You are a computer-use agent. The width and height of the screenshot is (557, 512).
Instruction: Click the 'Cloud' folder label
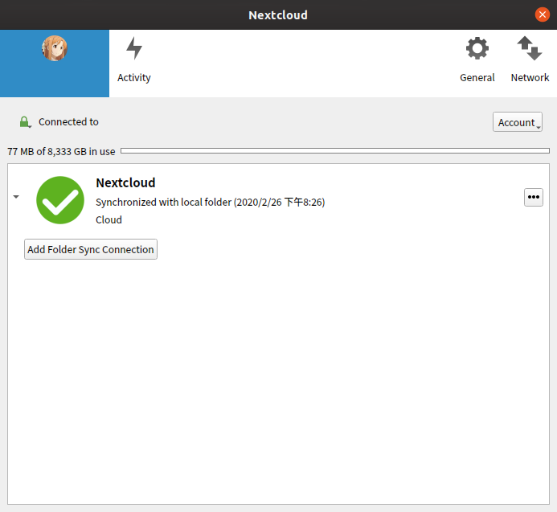coord(109,219)
